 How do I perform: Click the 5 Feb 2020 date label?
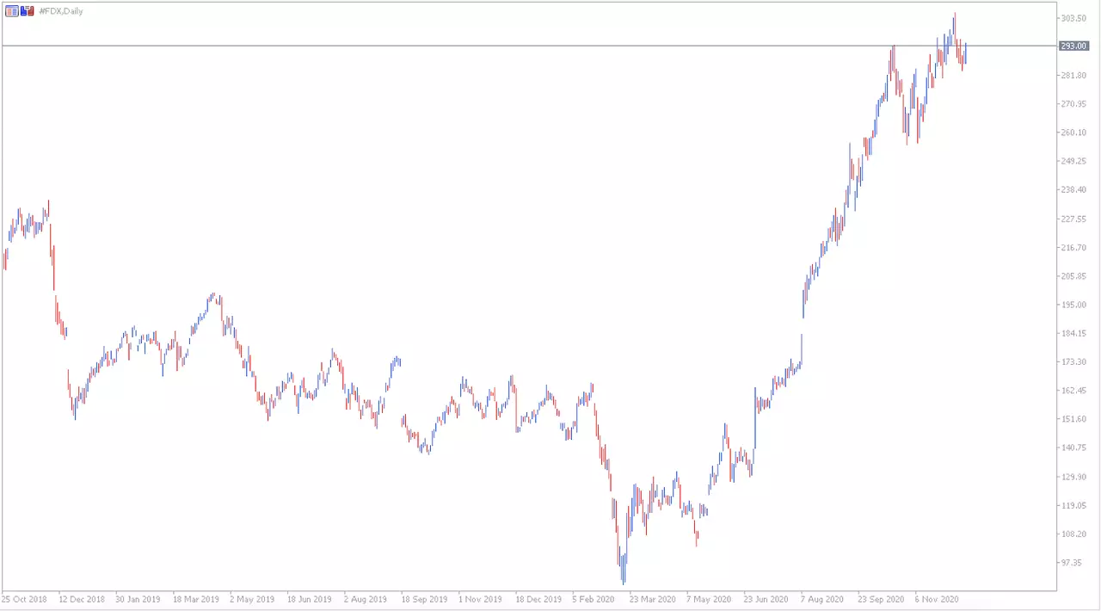pos(595,599)
